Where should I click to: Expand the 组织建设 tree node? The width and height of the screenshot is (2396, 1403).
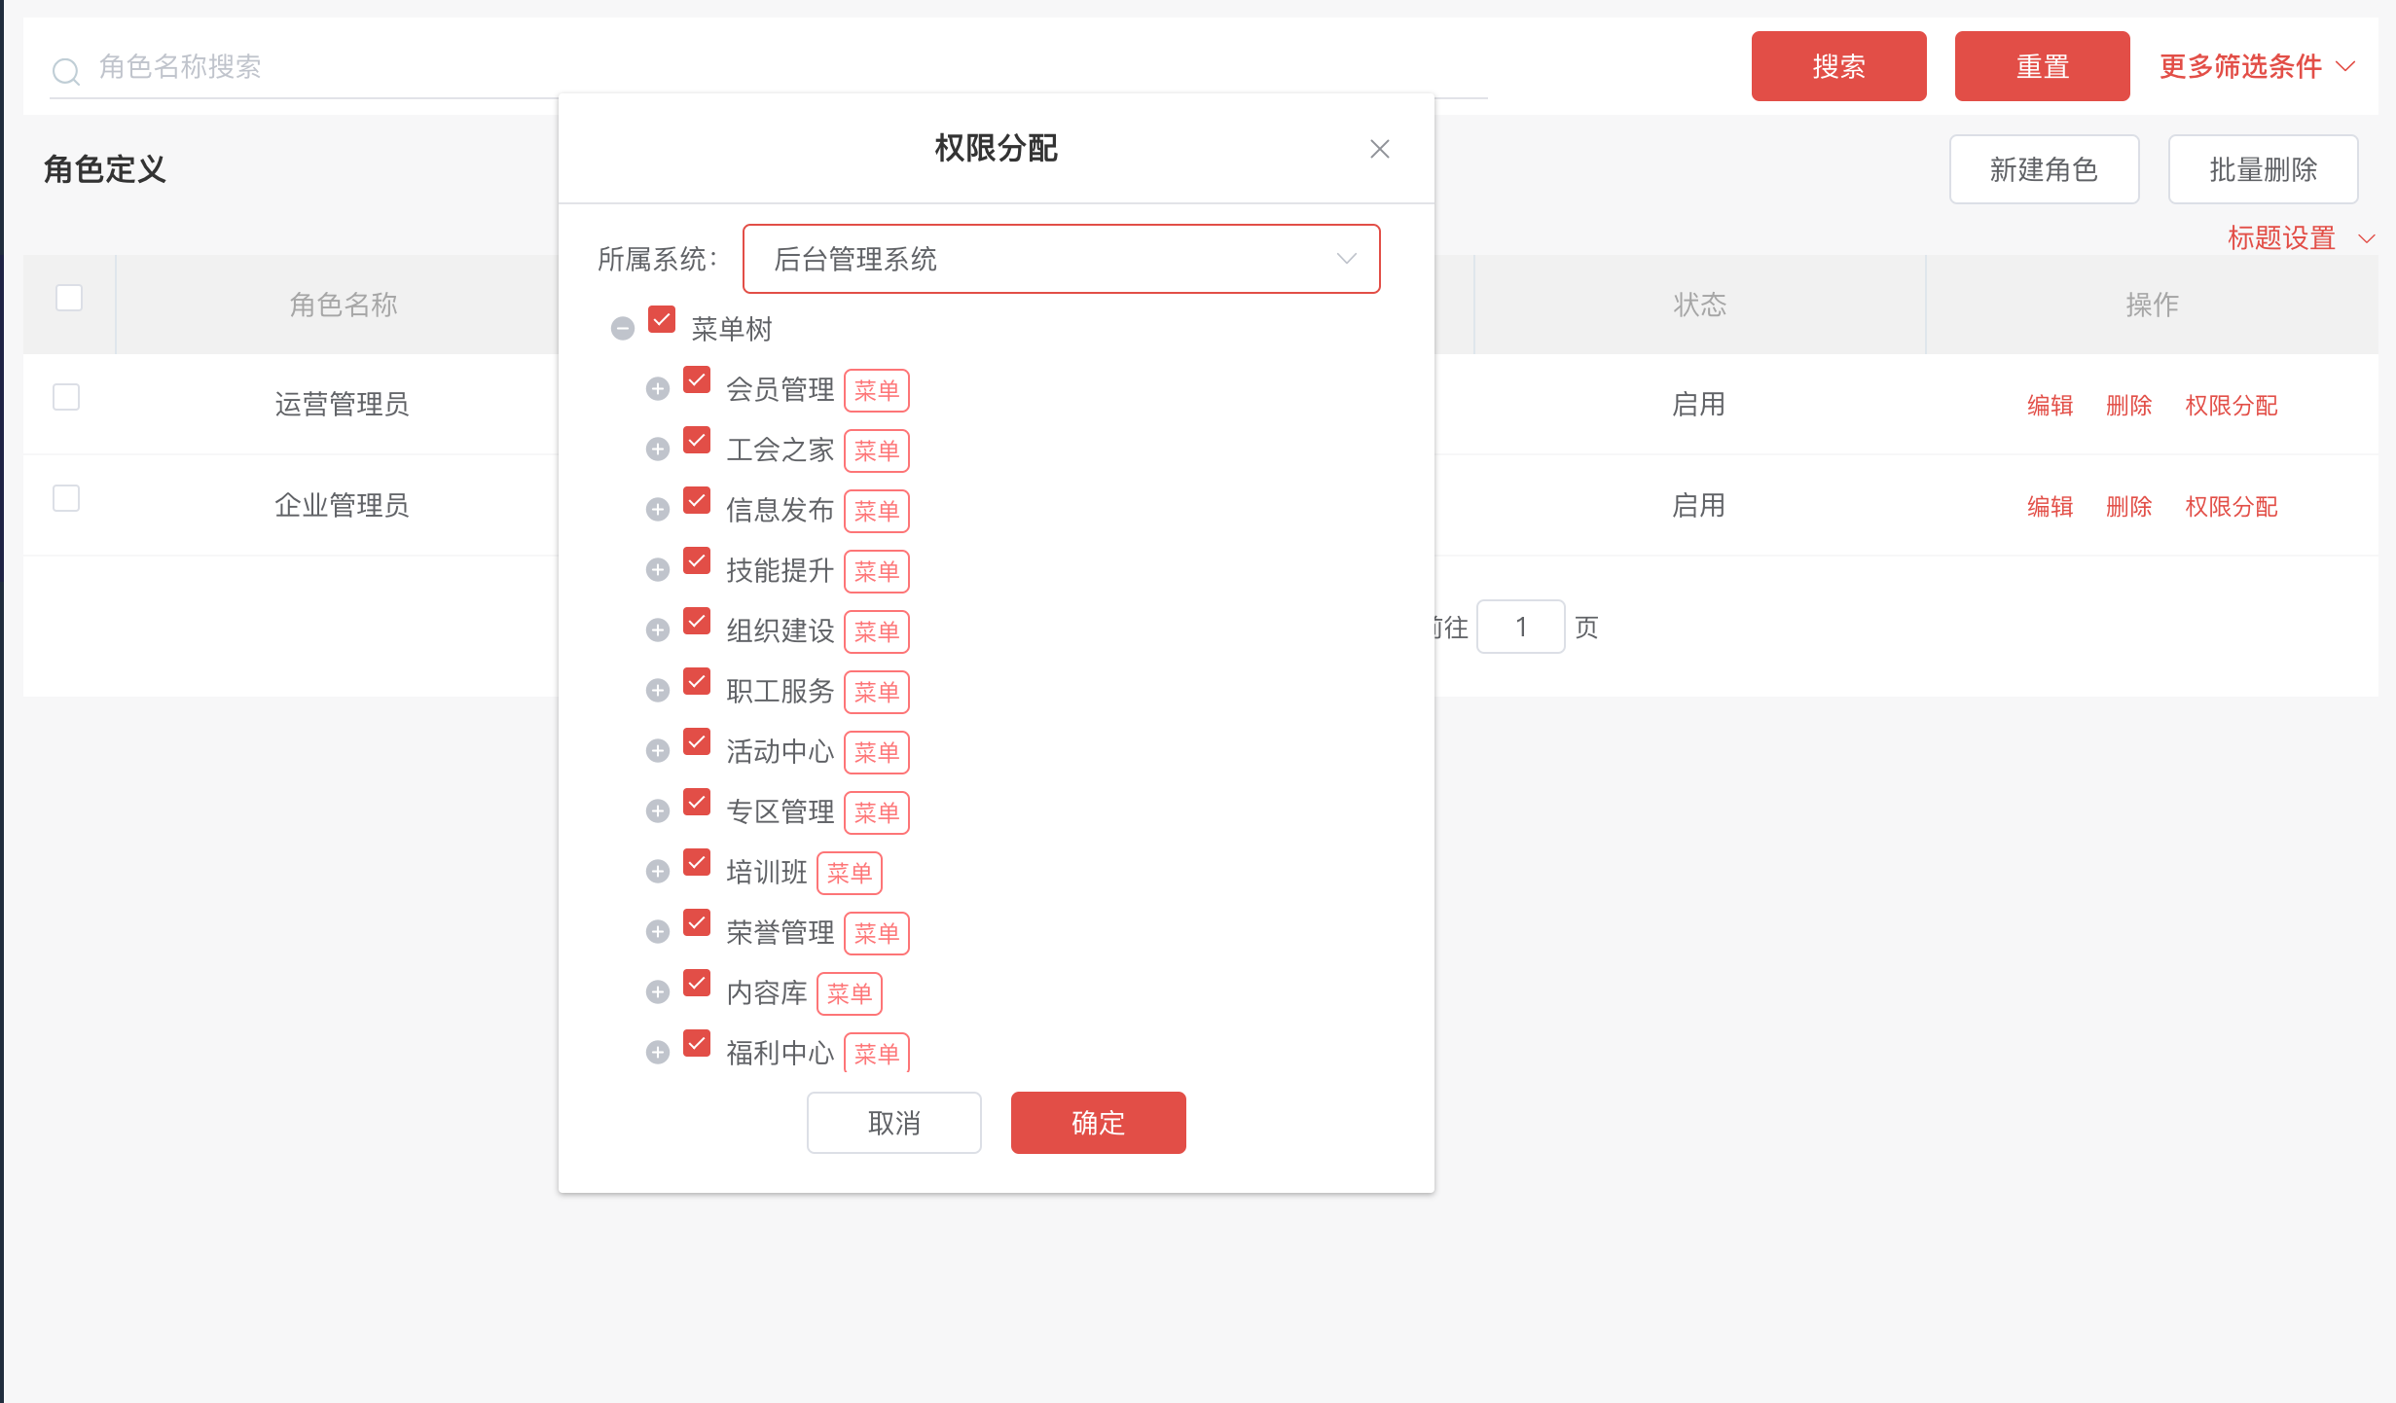(658, 630)
